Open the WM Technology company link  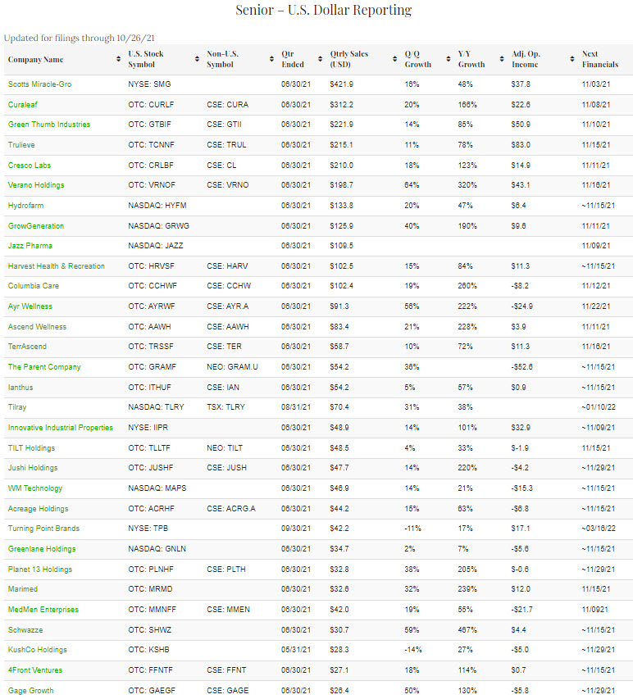(x=35, y=488)
